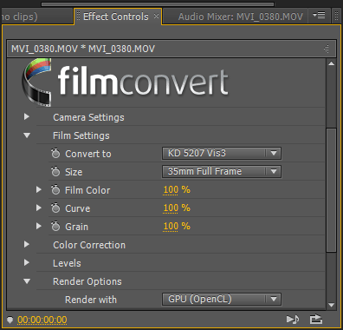Click the Render with label
The image size is (343, 330).
(x=91, y=300)
